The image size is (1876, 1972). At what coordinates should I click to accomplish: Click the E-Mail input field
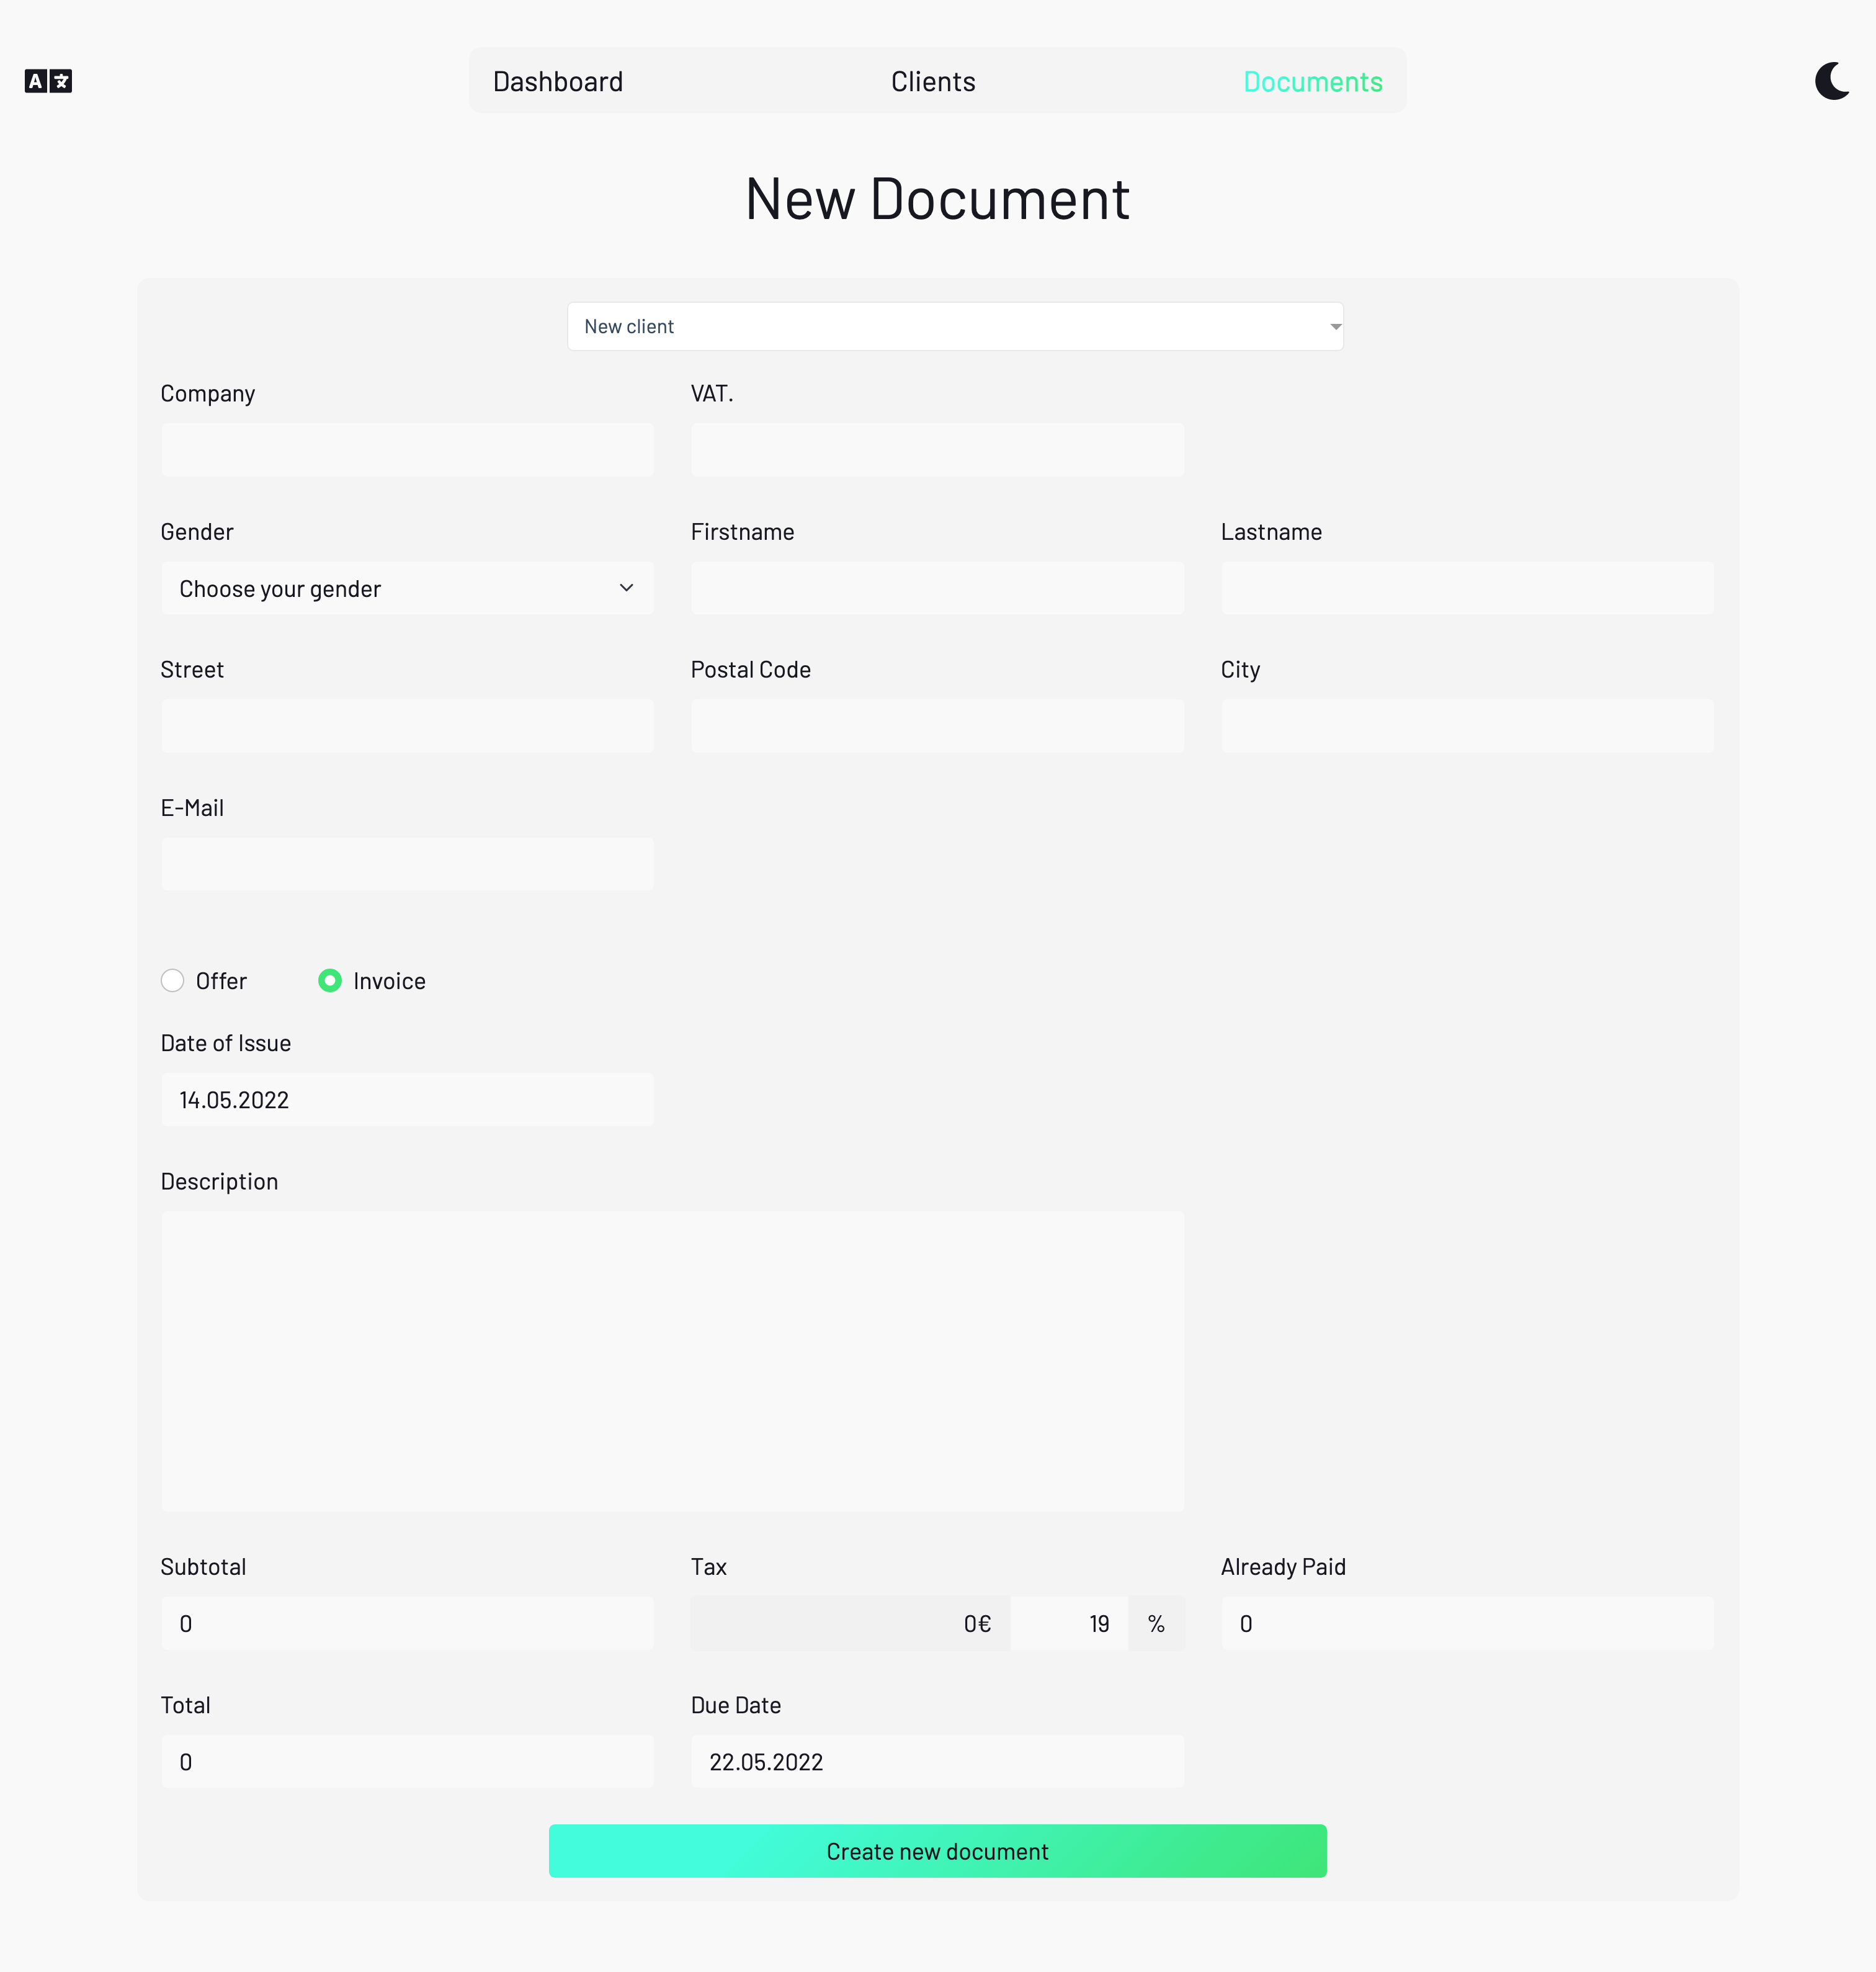407,864
